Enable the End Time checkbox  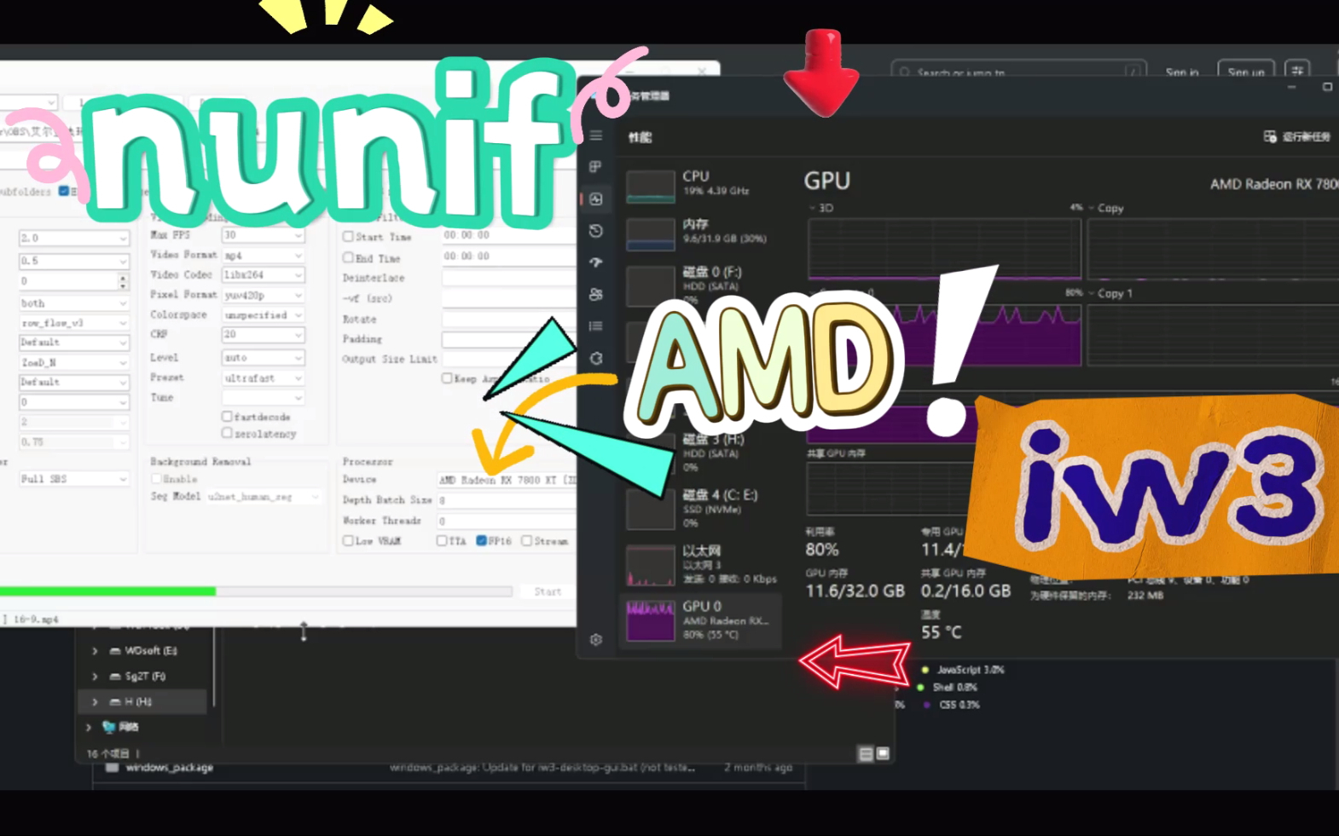coord(348,257)
